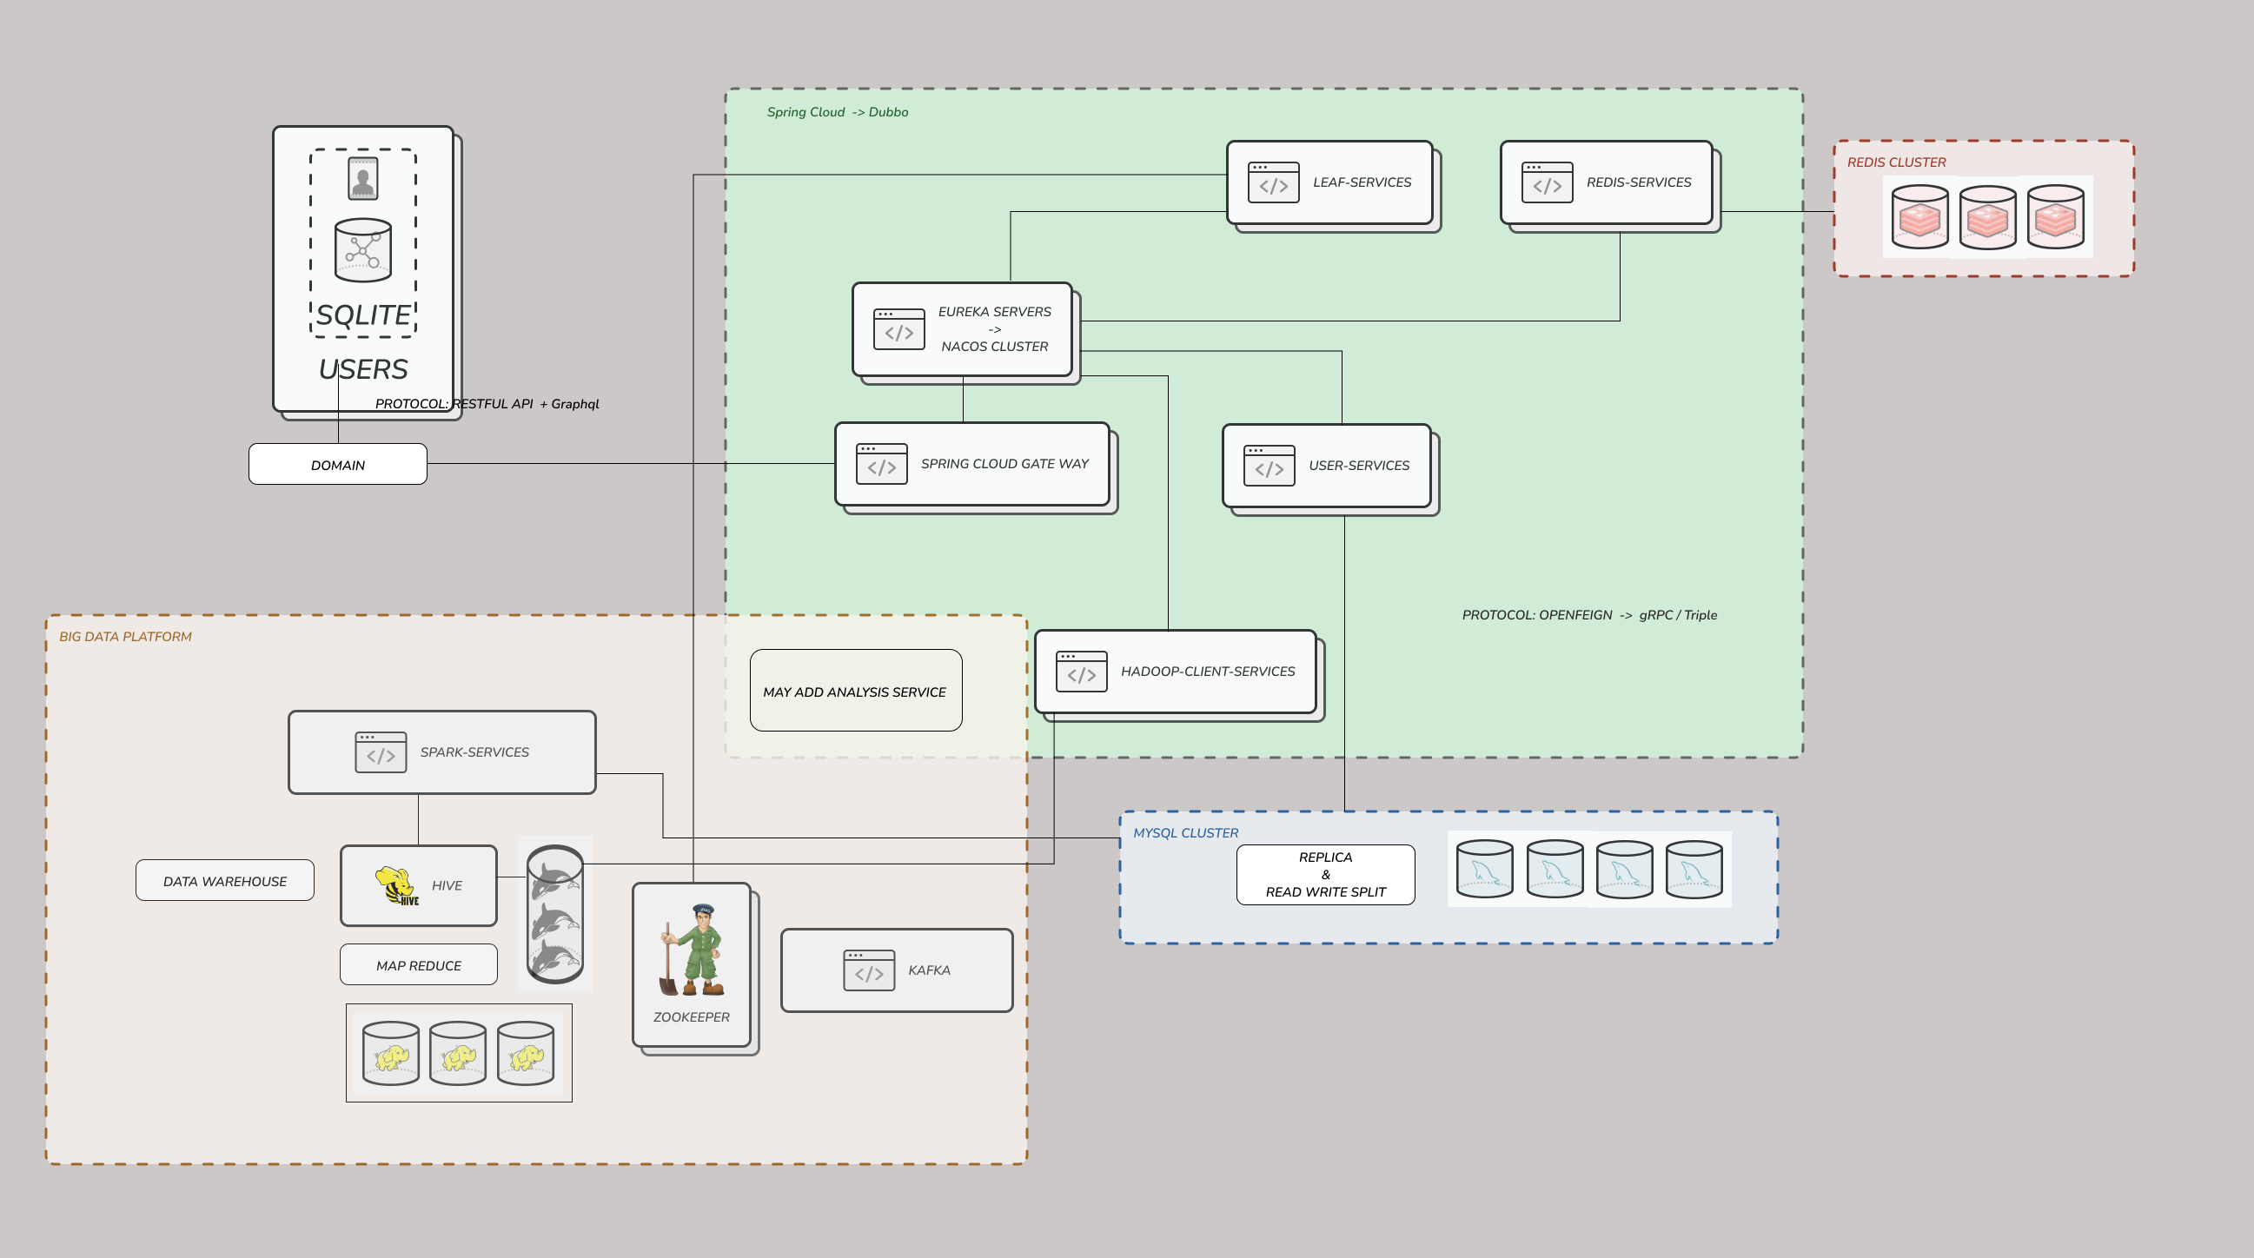Screen dimensions: 2254x1258
Task: Click the user avatar icon above SQLITE
Action: [363, 178]
